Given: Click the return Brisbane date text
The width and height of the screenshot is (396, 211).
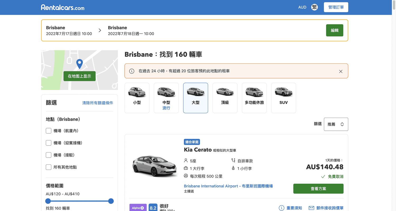Looking at the screenshot, I should pos(131,34).
